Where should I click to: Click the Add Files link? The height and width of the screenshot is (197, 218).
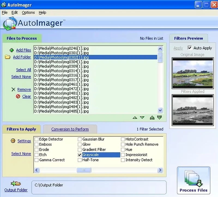(23, 50)
